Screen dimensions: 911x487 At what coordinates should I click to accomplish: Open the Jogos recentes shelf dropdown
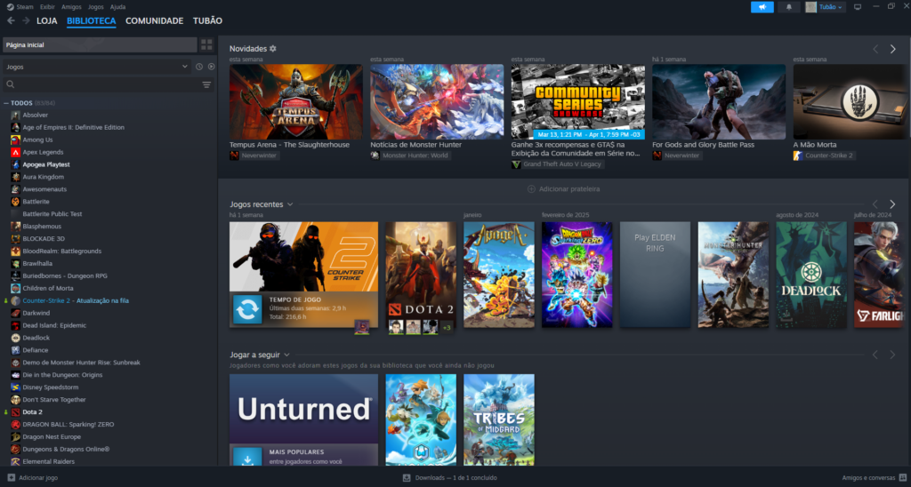point(290,204)
